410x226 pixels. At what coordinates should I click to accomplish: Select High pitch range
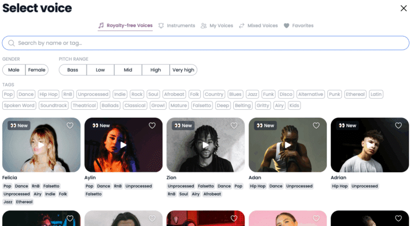[155, 70]
